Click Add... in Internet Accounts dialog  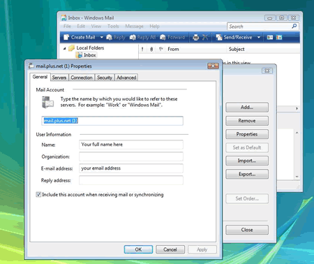pos(247,108)
